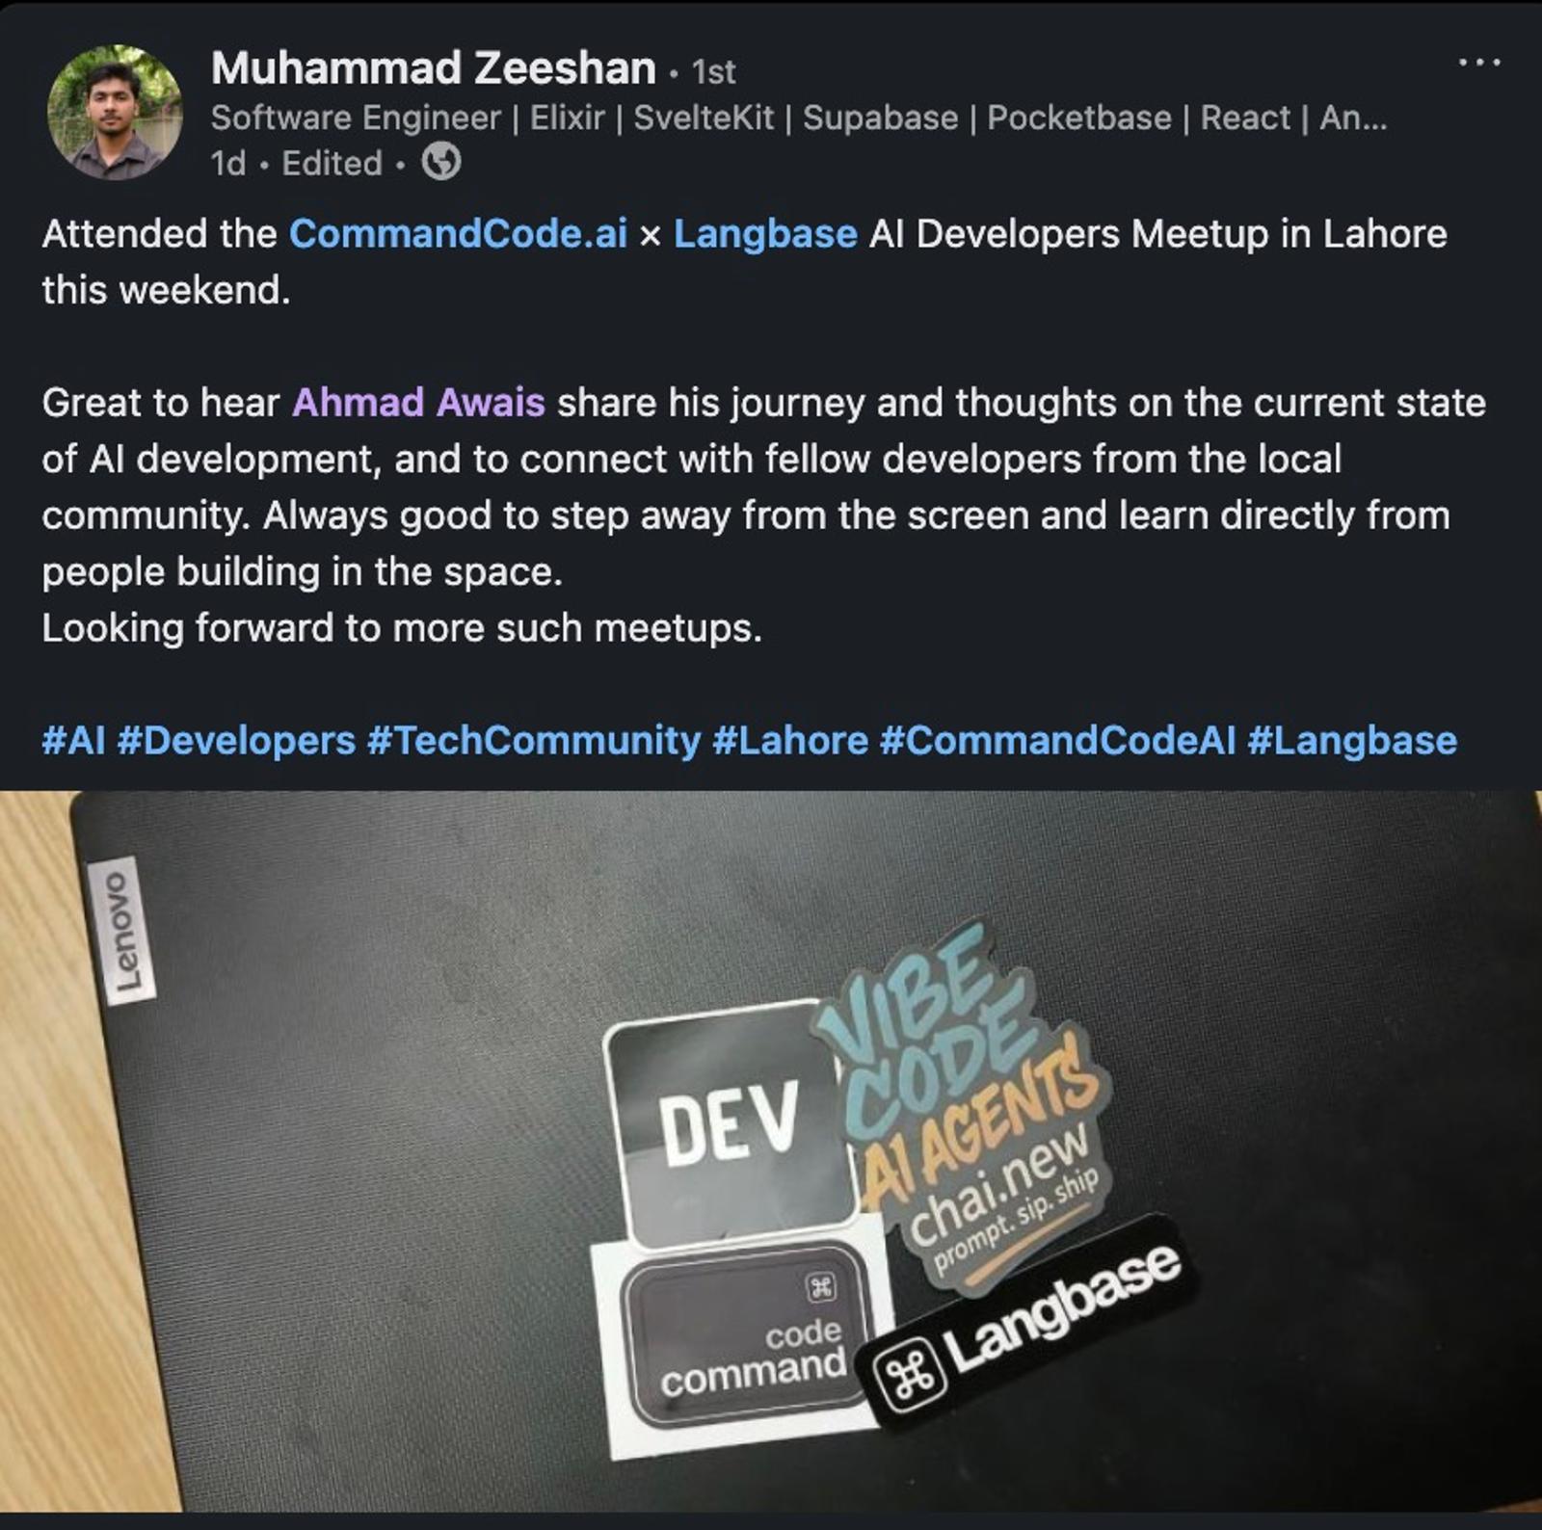Click the #Langbase hashtag
This screenshot has height=1530, width=1542.
[x=1352, y=741]
